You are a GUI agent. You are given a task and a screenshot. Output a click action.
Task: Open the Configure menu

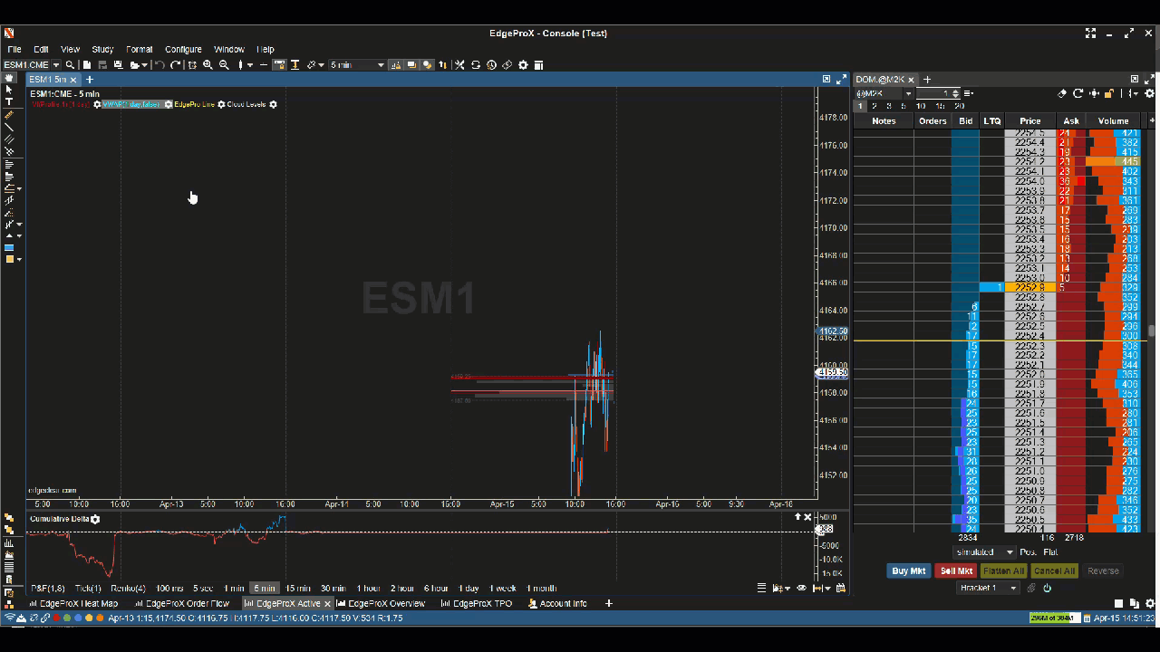point(183,50)
